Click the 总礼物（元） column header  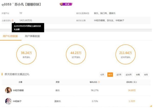pos(132,82)
